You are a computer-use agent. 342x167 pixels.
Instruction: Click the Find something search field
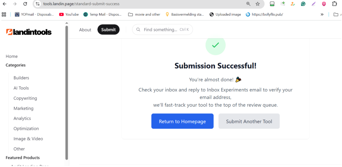tap(162, 30)
